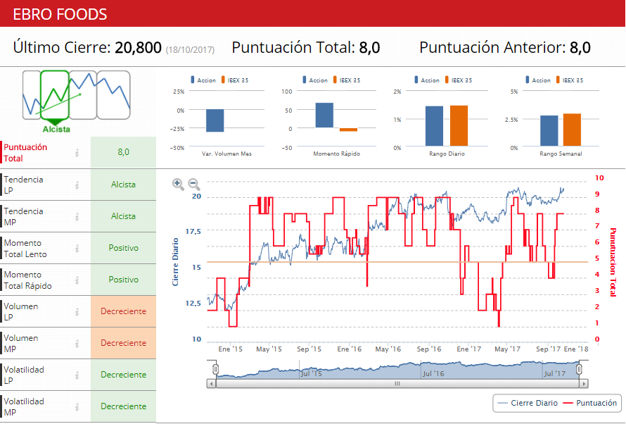Screen dimensions: 626x424
Task: Click the EBRO FOODS header title
Action: tap(60, 14)
